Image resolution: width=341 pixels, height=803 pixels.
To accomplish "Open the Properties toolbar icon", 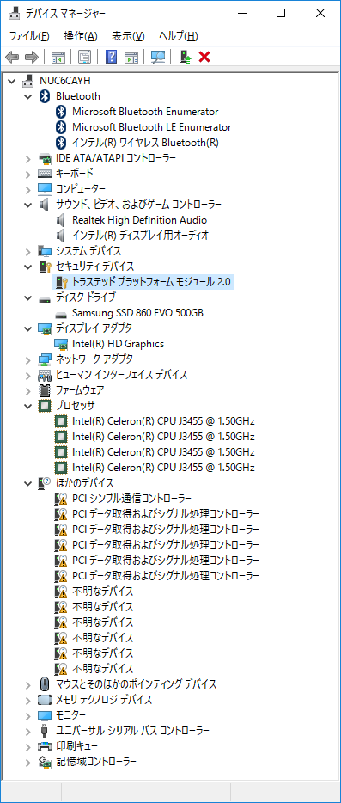I will (84, 58).
